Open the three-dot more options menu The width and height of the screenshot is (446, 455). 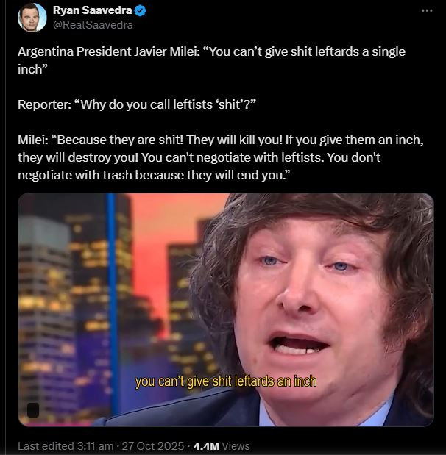point(427,11)
